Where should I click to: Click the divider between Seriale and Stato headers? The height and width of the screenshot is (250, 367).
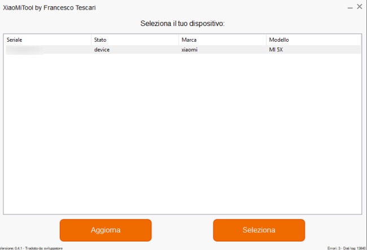click(x=91, y=40)
